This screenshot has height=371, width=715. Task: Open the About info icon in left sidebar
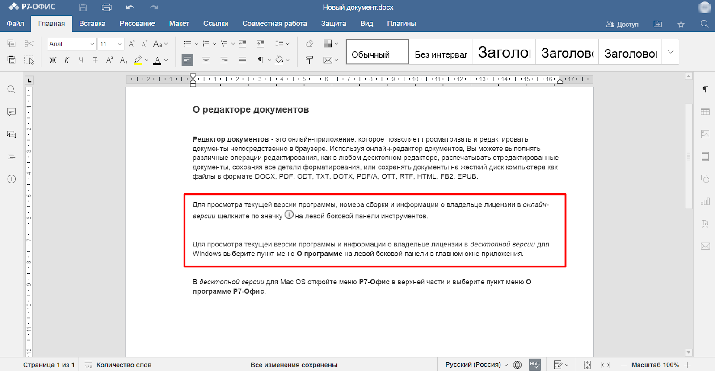[12, 179]
